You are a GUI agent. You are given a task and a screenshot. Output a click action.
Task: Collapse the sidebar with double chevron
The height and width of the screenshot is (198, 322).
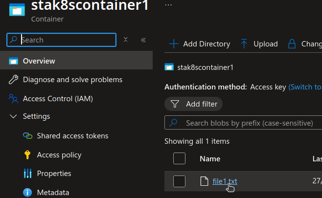143,40
